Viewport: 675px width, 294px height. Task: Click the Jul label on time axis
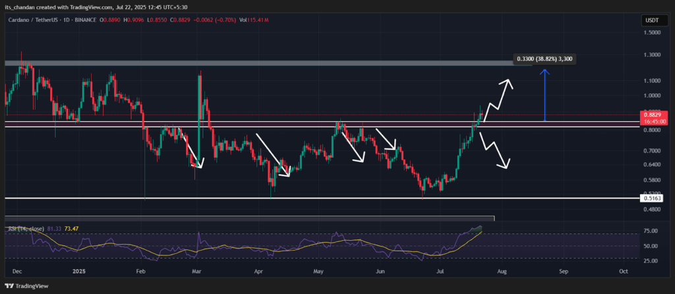pos(440,272)
